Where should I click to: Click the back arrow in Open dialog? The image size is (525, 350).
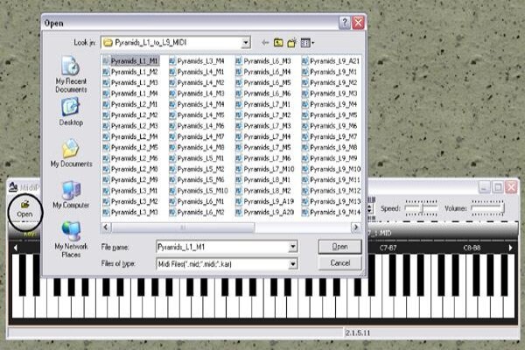[x=265, y=43]
